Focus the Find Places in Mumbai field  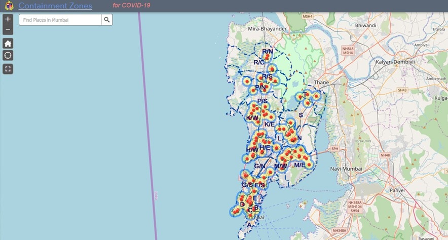[x=60, y=20]
